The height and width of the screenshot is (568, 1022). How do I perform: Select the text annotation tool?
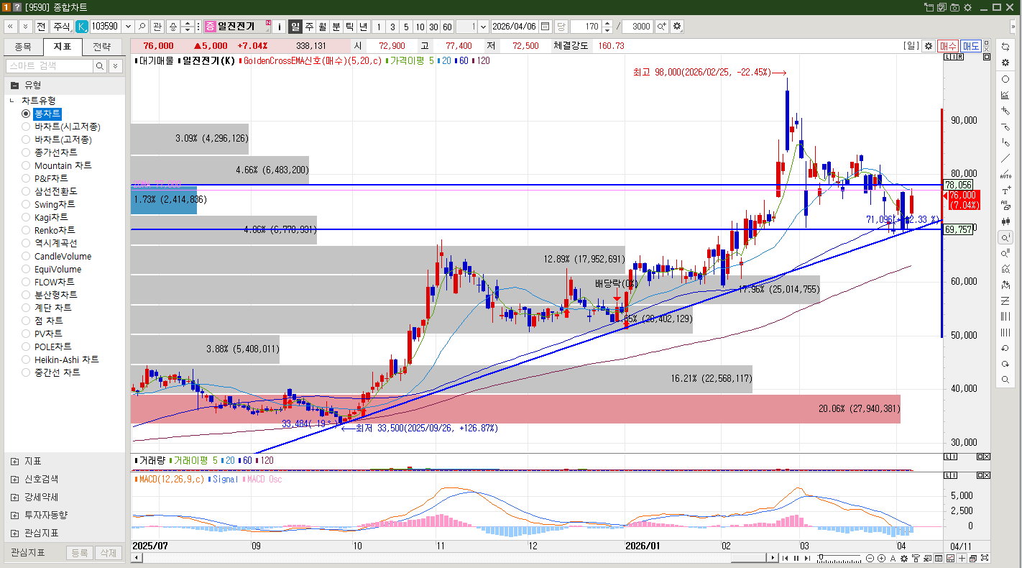(x=1005, y=191)
